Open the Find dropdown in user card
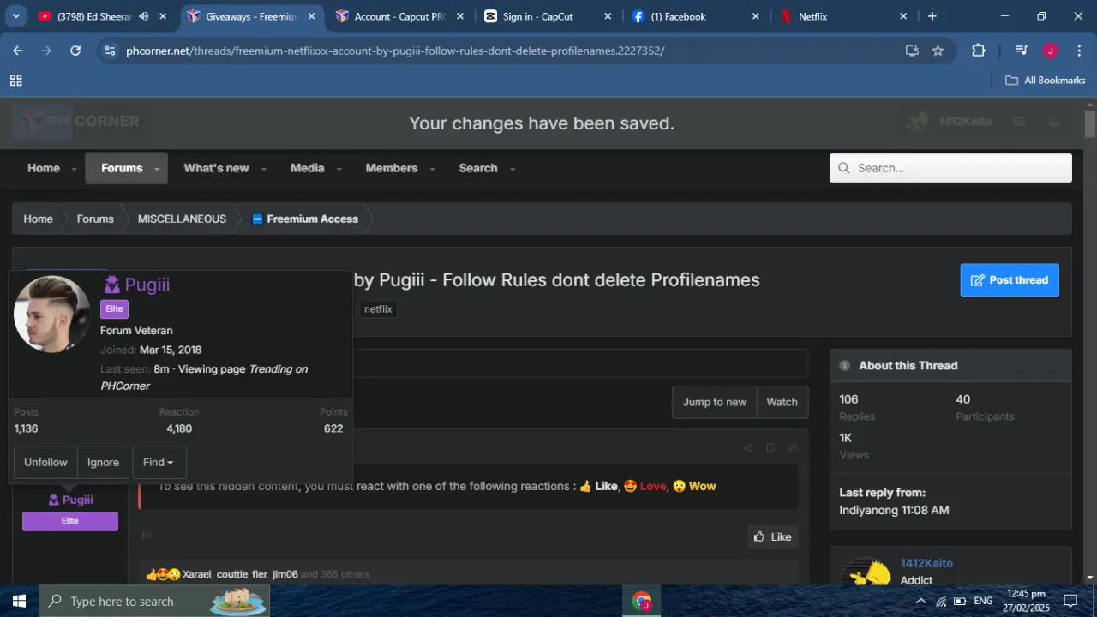This screenshot has height=617, width=1097. point(159,462)
